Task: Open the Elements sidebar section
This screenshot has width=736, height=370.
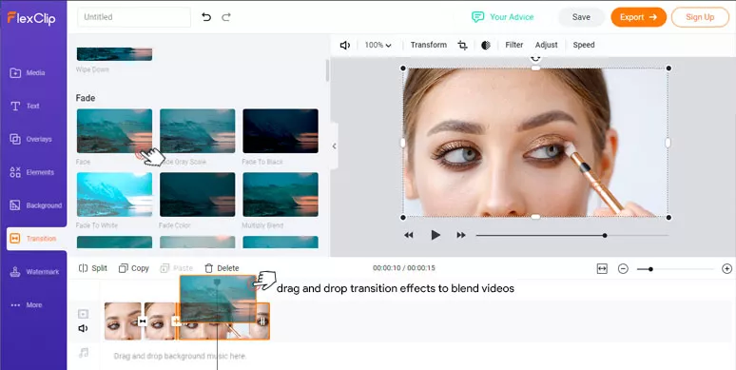Action: click(x=32, y=172)
